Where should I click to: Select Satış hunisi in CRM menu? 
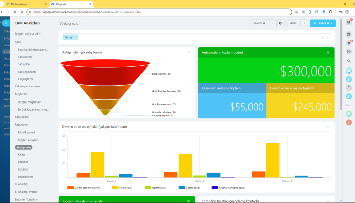[25, 57]
